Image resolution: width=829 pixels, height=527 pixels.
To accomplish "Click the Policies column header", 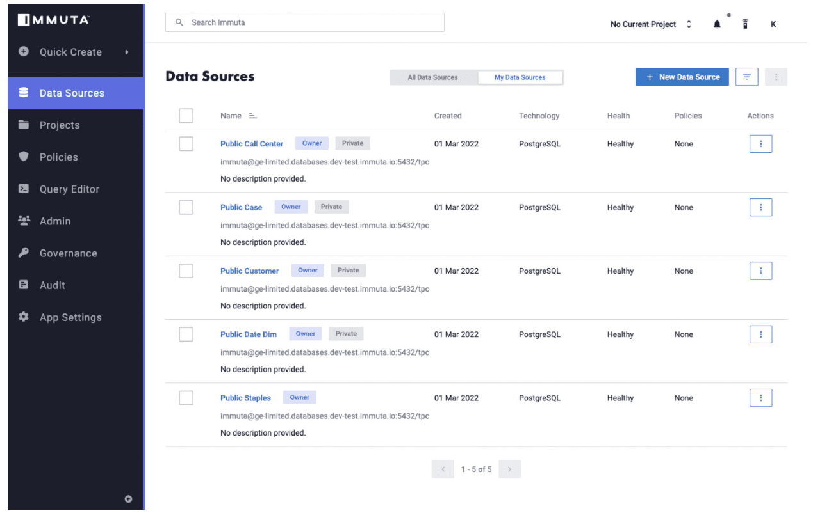I will 688,116.
